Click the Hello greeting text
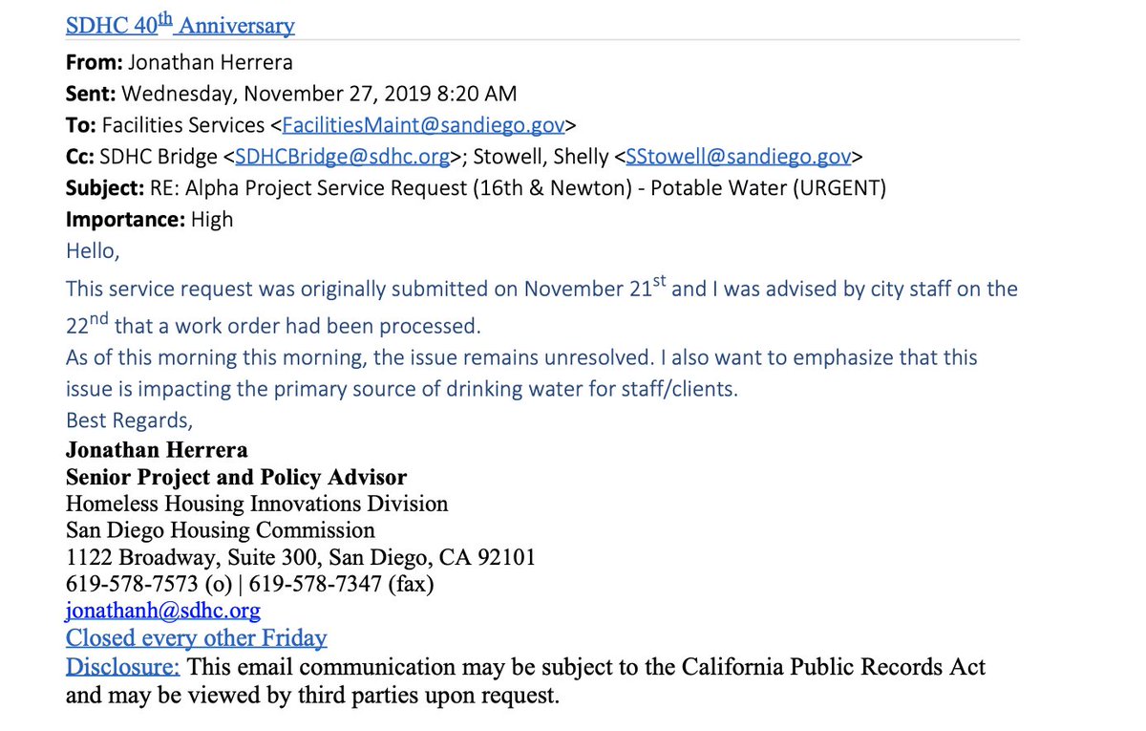Viewport: 1146px width, 731px height. point(92,251)
